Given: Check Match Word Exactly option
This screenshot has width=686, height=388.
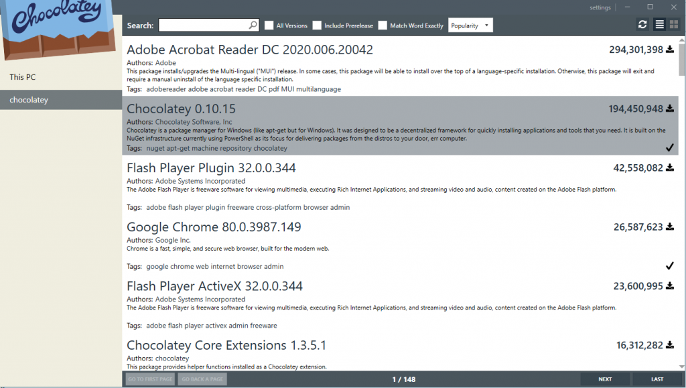Looking at the screenshot, I should 383,25.
